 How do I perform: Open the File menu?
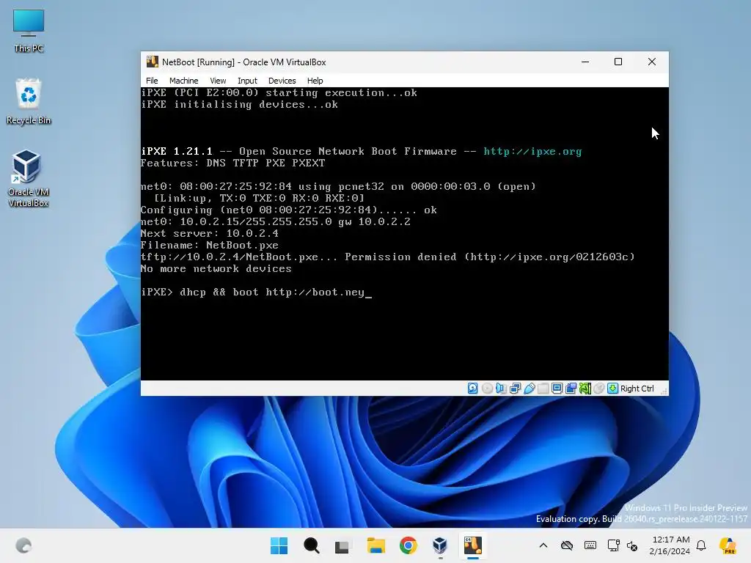click(x=152, y=81)
